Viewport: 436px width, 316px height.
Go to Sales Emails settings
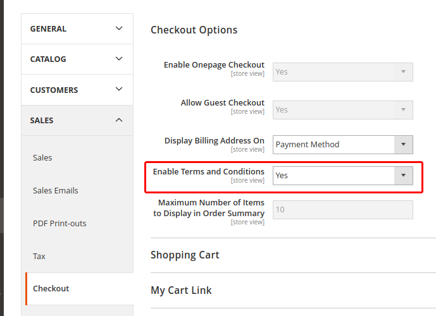(56, 190)
